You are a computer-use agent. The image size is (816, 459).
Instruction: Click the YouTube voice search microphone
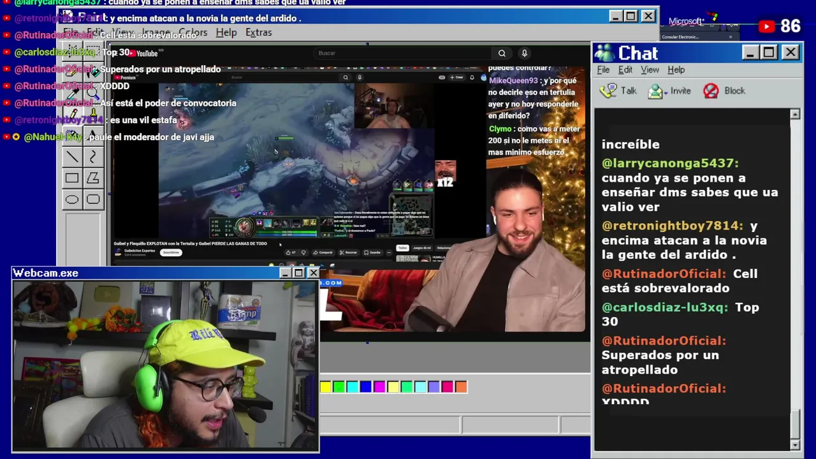point(524,53)
